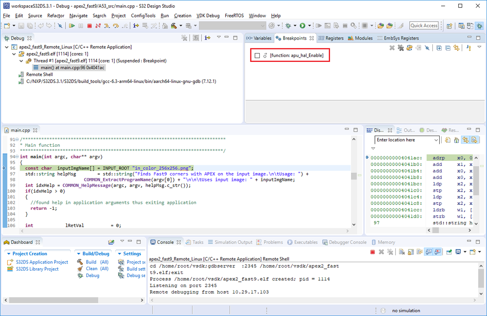The height and width of the screenshot is (316, 487).
Task: Click the Step Over icon
Action: 116,26
